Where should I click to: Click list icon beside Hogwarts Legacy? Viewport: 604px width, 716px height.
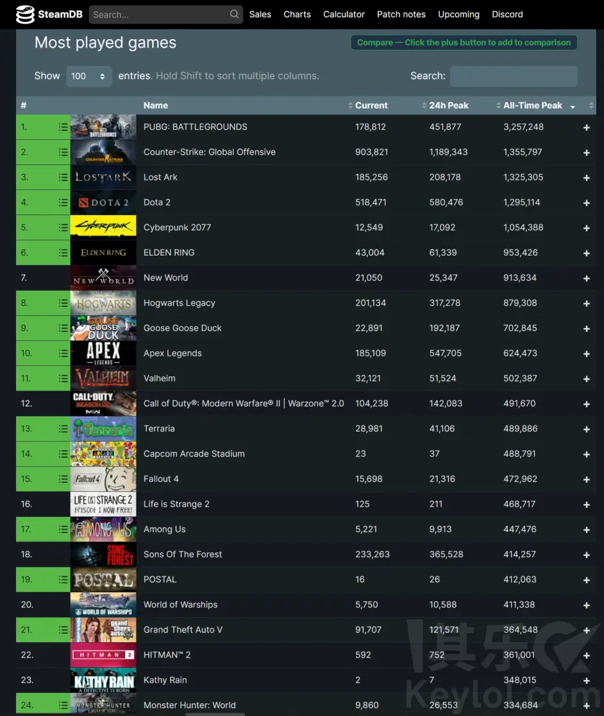[x=63, y=302]
